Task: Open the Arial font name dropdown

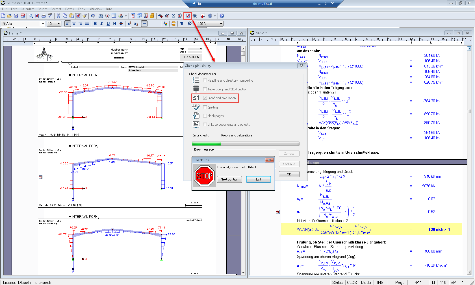Action: pos(43,24)
